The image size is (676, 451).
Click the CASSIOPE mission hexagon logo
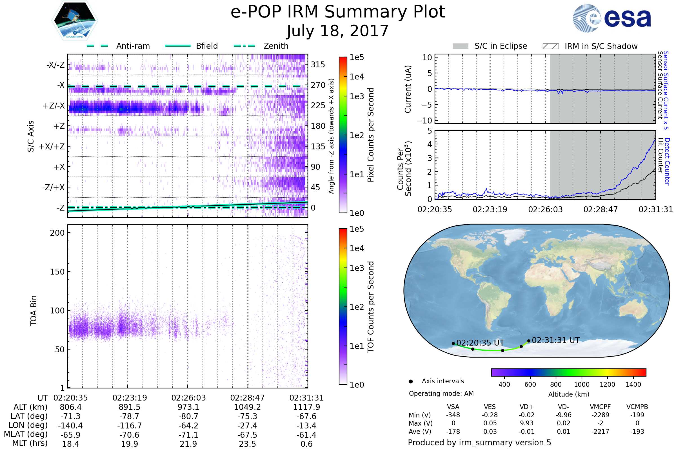75,21
